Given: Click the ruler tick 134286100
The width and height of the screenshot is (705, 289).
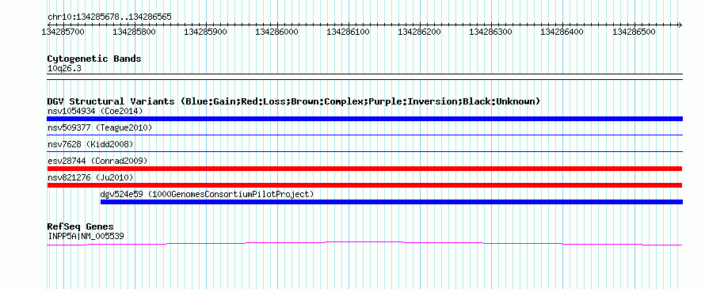Looking at the screenshot, I should [348, 32].
